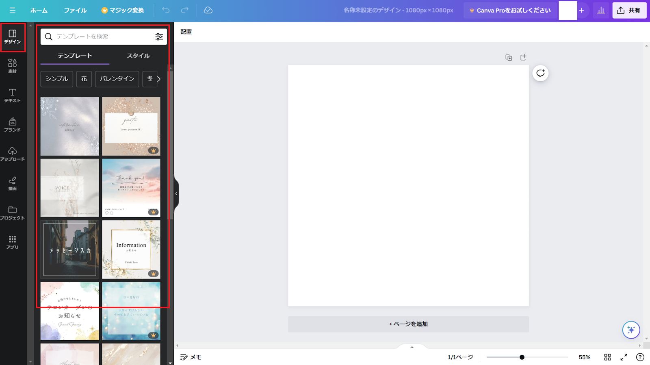The height and width of the screenshot is (365, 650).
Task: Toggle the grid view of pages
Action: (607, 357)
